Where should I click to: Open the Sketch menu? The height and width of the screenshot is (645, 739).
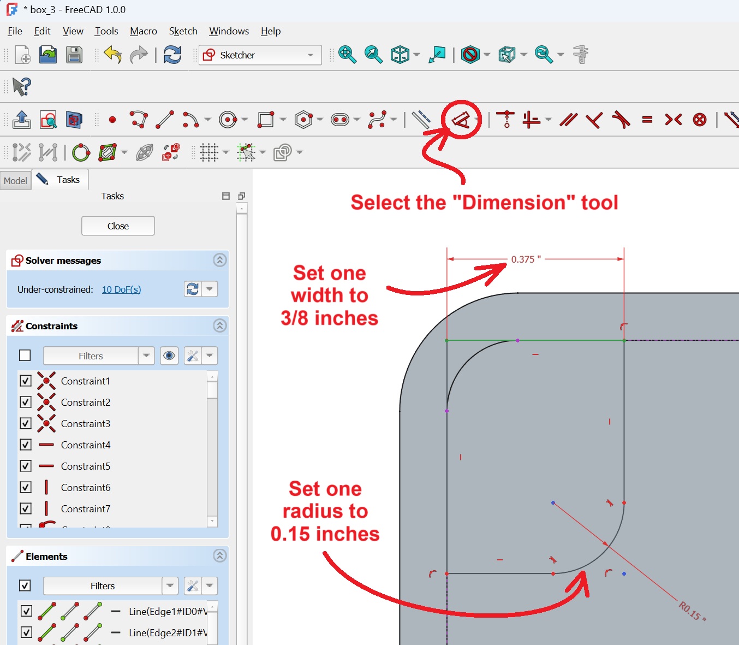click(x=183, y=31)
